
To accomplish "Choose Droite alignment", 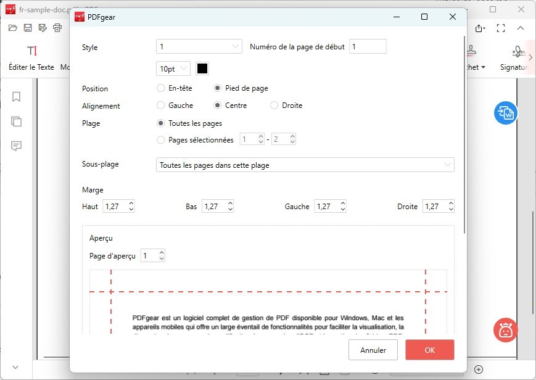I will click(x=274, y=105).
